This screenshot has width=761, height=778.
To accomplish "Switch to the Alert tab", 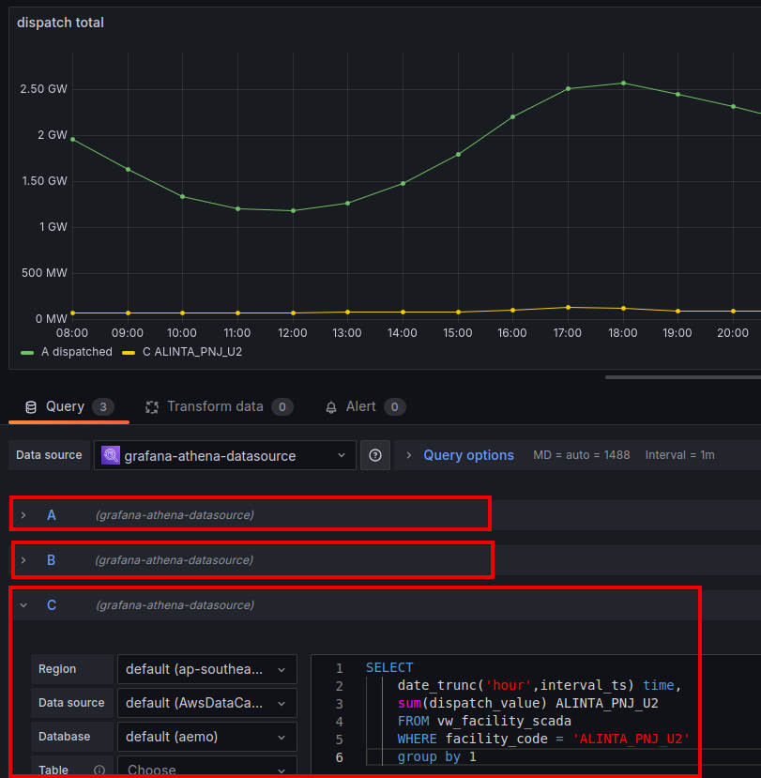I will [365, 407].
